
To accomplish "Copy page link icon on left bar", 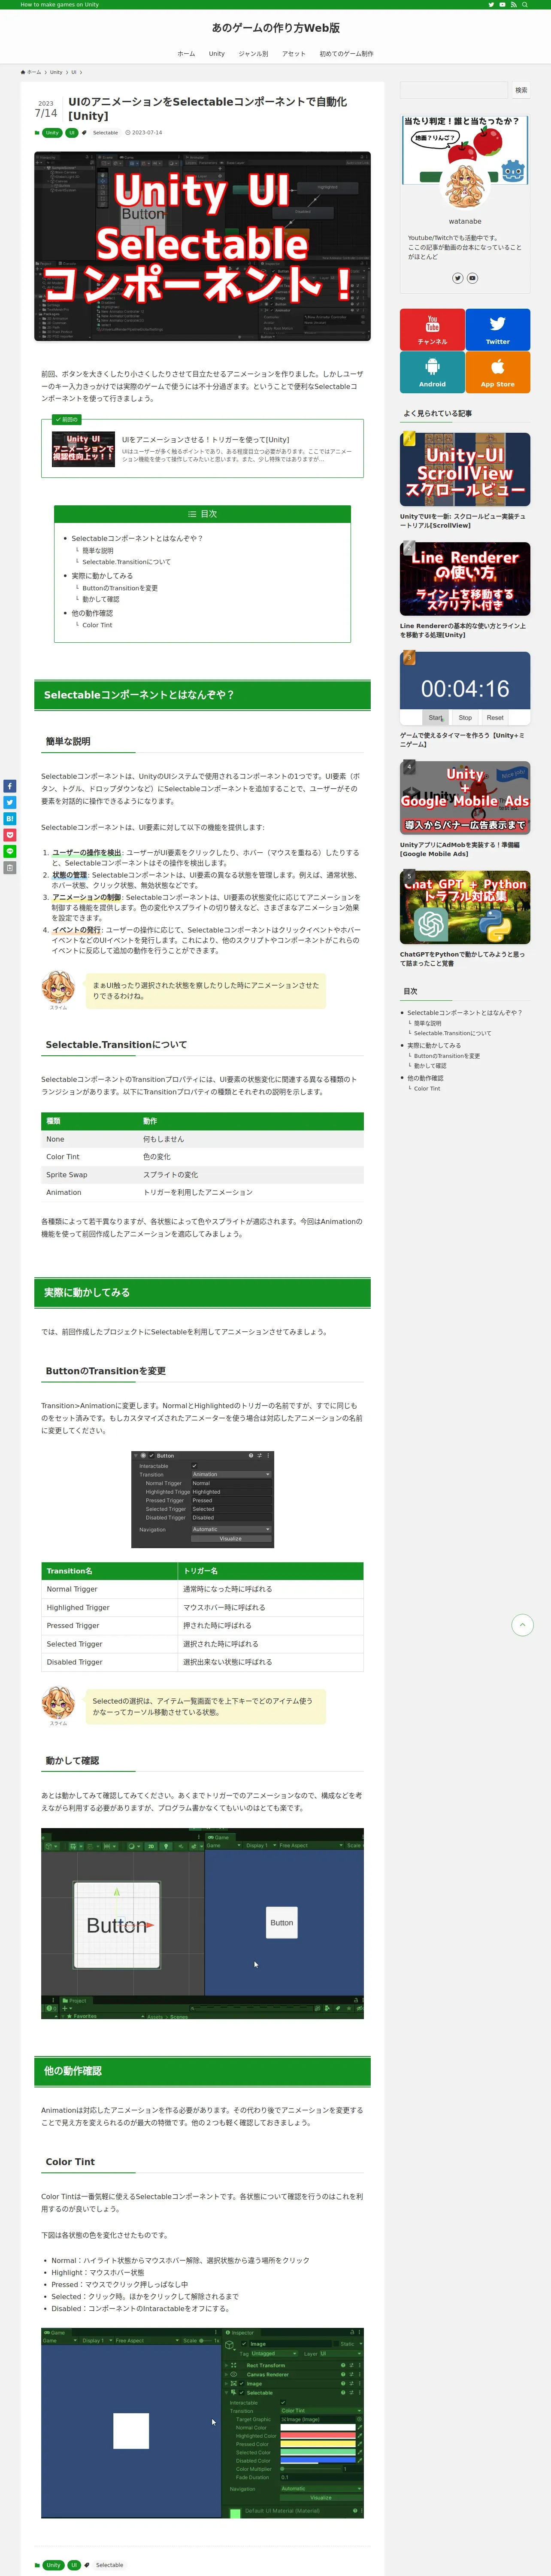I will pos(9,868).
